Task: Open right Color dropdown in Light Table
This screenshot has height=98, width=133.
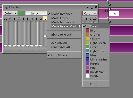Action: point(90,13)
